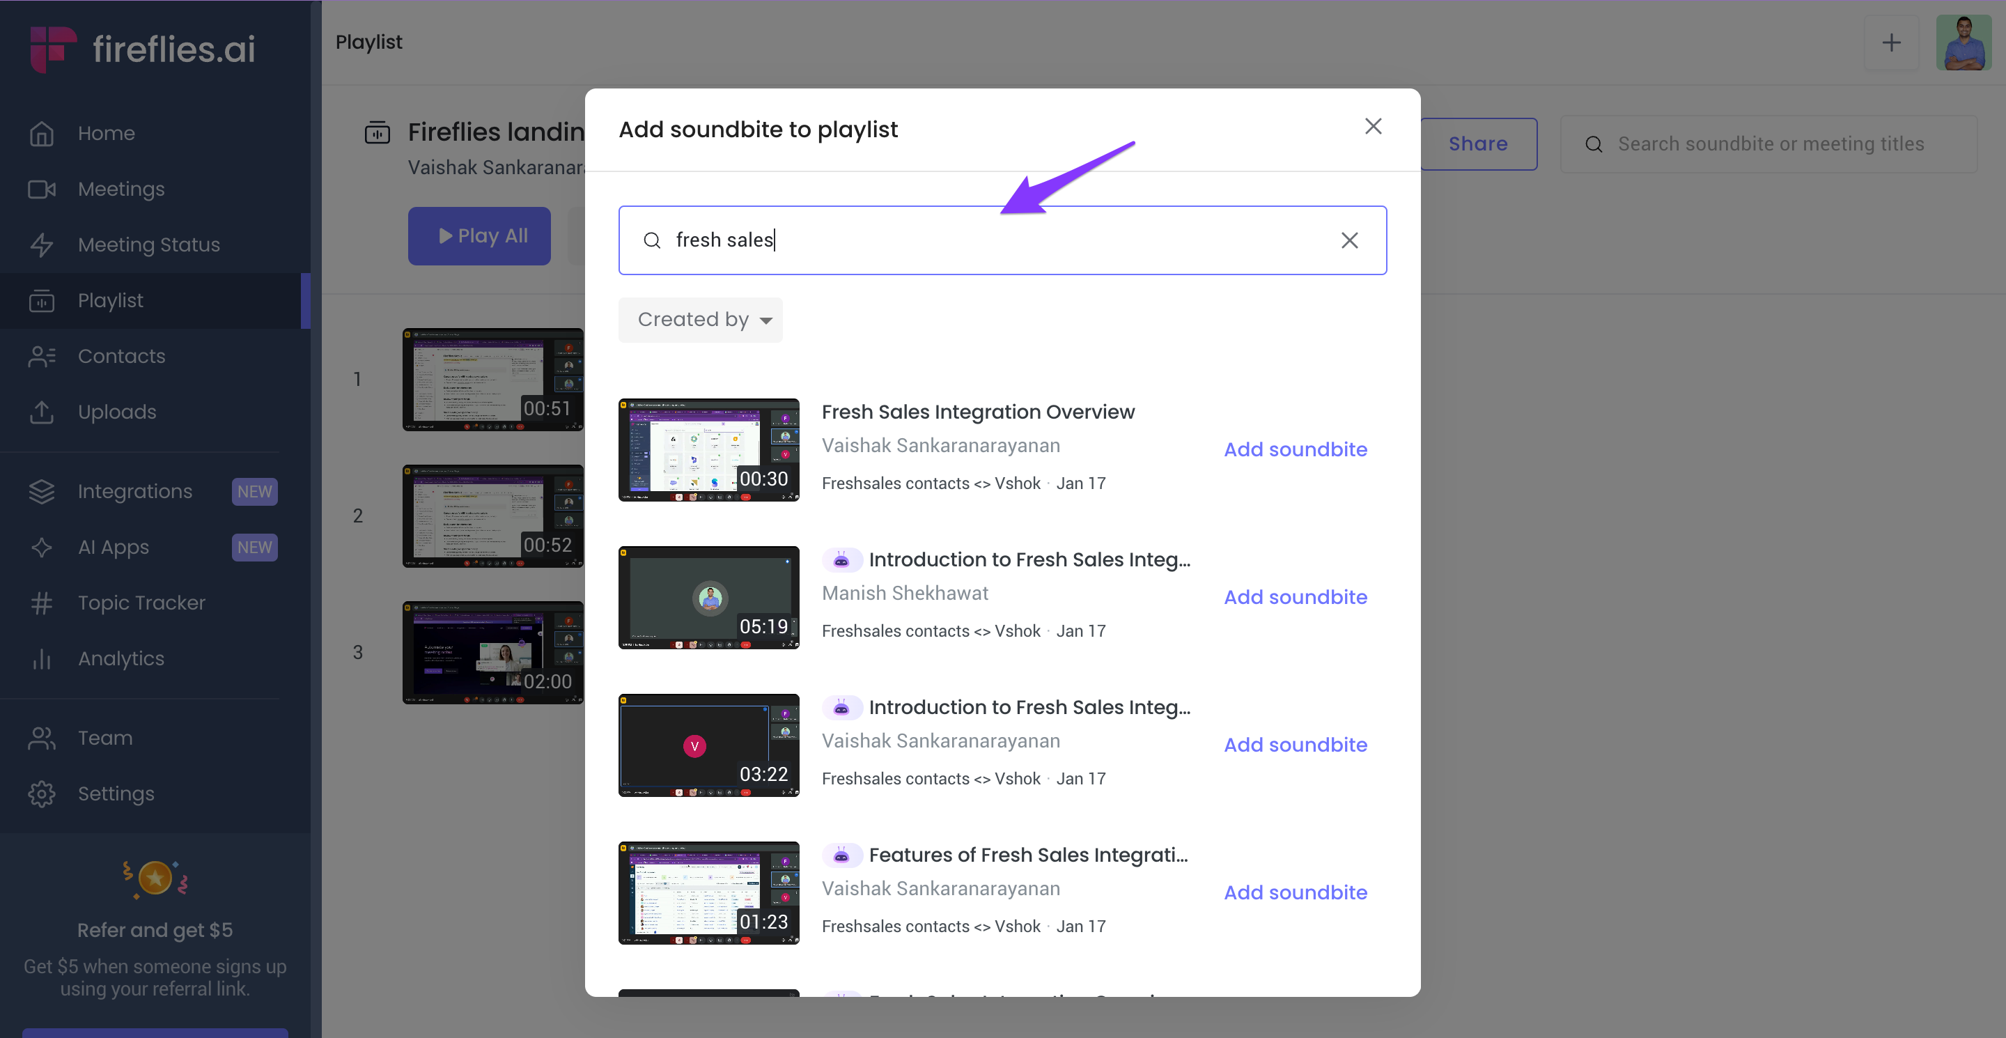Open playlist soundbite thumbnail 02:00

(x=492, y=653)
